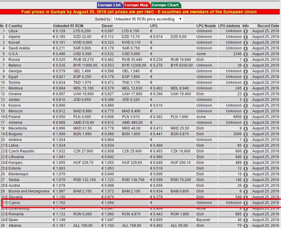
Task: Click the 'Czech Republic' country cell
Action: [x=21, y=151]
